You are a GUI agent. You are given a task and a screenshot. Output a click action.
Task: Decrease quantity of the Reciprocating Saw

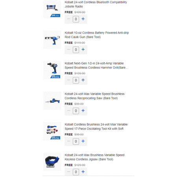69,111
